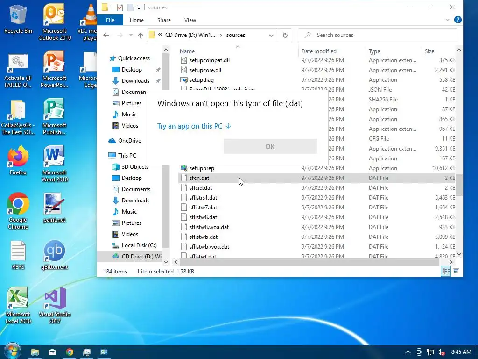Switch to Details view layout button
The height and width of the screenshot is (359, 478).
pos(446,271)
